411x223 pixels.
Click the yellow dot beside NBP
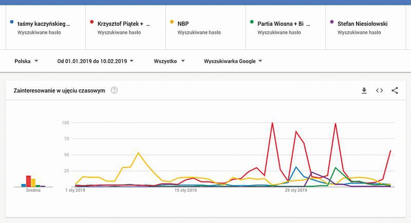pyautogui.click(x=172, y=23)
